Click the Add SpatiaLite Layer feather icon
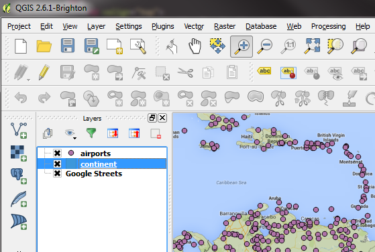 pos(19,199)
